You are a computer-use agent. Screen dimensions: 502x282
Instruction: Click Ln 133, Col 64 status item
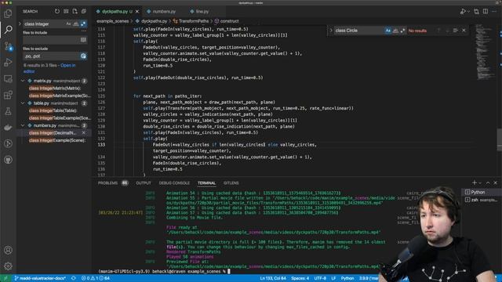pyautogui.click(x=273, y=279)
